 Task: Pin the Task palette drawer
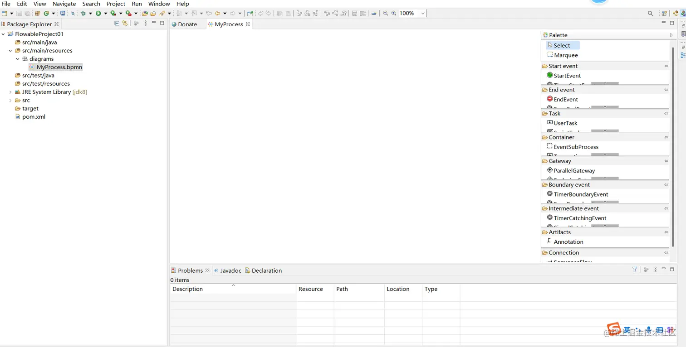pyautogui.click(x=666, y=114)
